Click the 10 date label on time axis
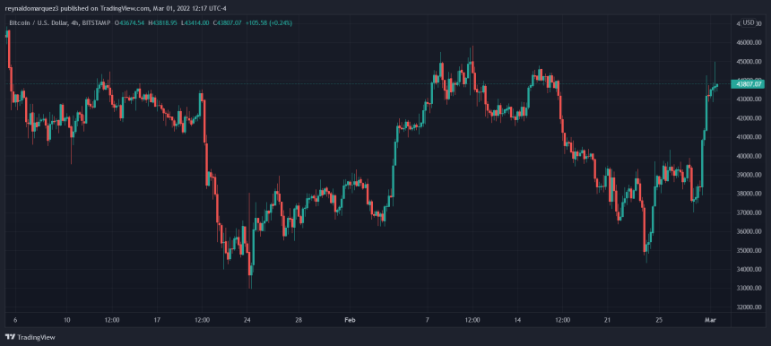 [67, 320]
